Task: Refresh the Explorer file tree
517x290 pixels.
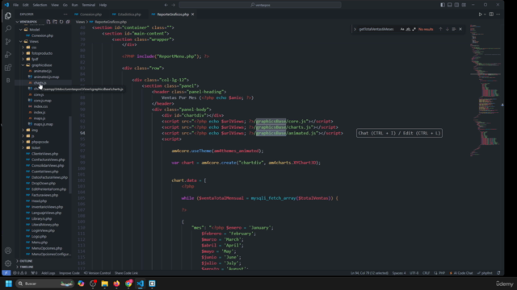Action: tap(61, 22)
